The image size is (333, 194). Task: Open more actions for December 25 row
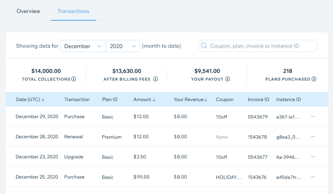click(313, 177)
